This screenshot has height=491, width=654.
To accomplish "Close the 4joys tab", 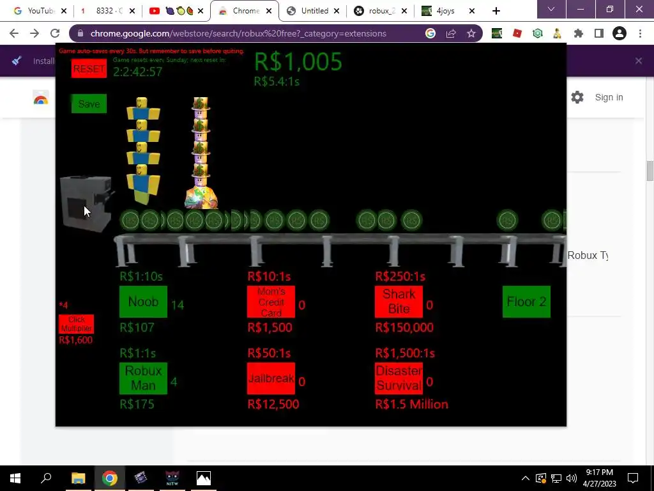I will [x=472, y=11].
